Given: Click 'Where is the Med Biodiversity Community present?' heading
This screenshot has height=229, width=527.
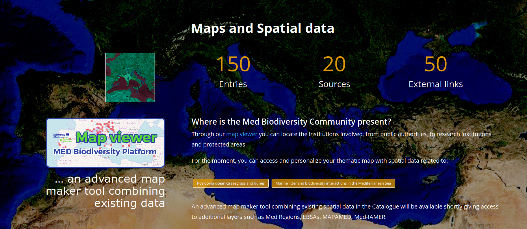Looking at the screenshot, I should click(x=291, y=122).
